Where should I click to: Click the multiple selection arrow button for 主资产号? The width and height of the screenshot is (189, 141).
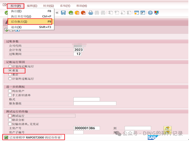168,128
